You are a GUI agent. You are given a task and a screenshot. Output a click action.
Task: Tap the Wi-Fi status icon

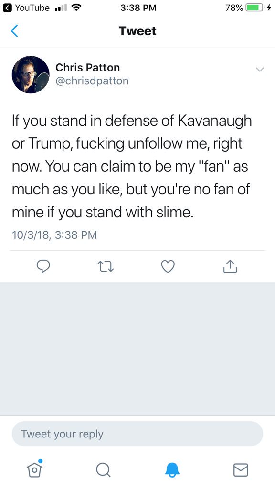pos(74,8)
